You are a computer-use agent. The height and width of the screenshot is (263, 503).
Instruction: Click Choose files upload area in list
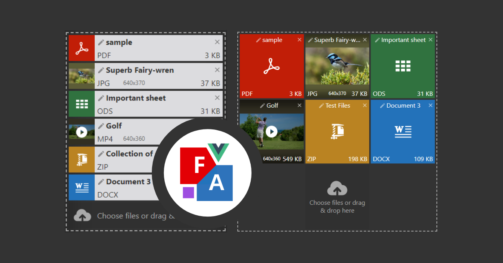(126, 216)
